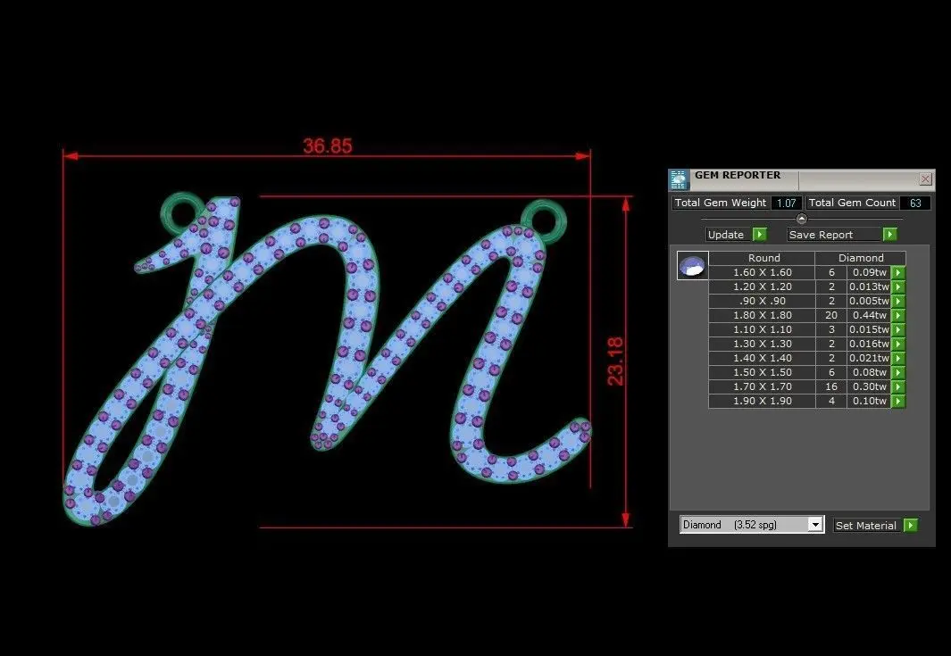Click the GEM REPORTER title bar

pyautogui.click(x=804, y=179)
